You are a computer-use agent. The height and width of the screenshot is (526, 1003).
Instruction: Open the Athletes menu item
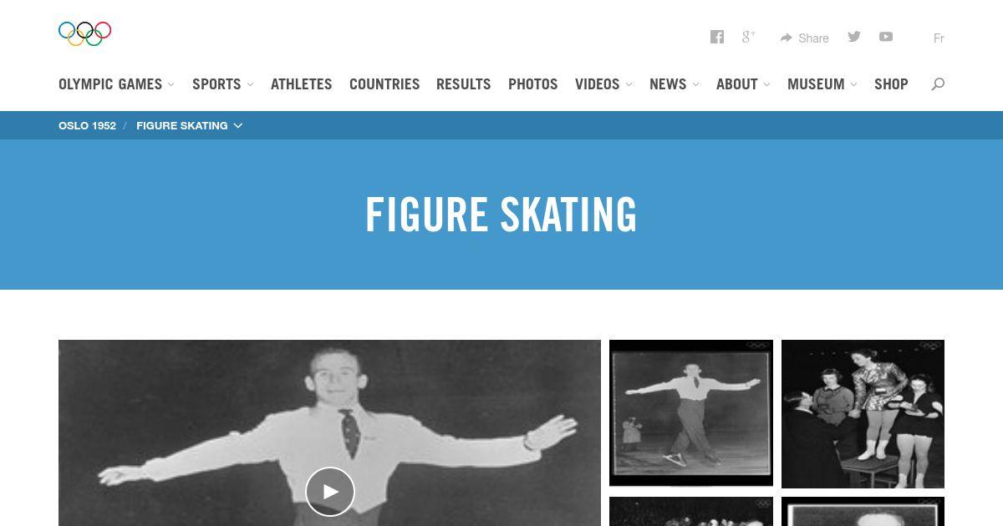point(301,84)
